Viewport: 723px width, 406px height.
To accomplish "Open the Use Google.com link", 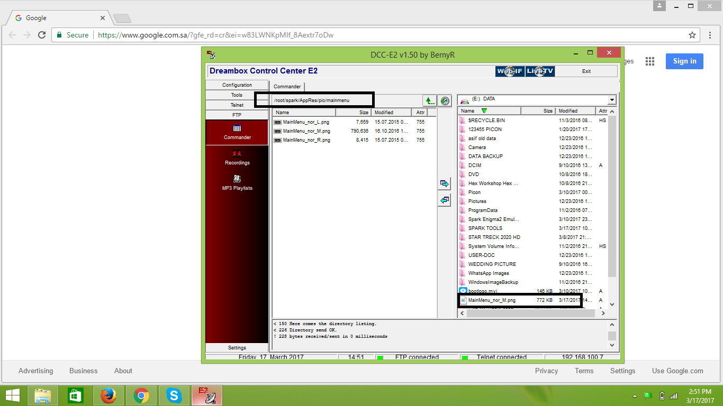I will coord(677,371).
